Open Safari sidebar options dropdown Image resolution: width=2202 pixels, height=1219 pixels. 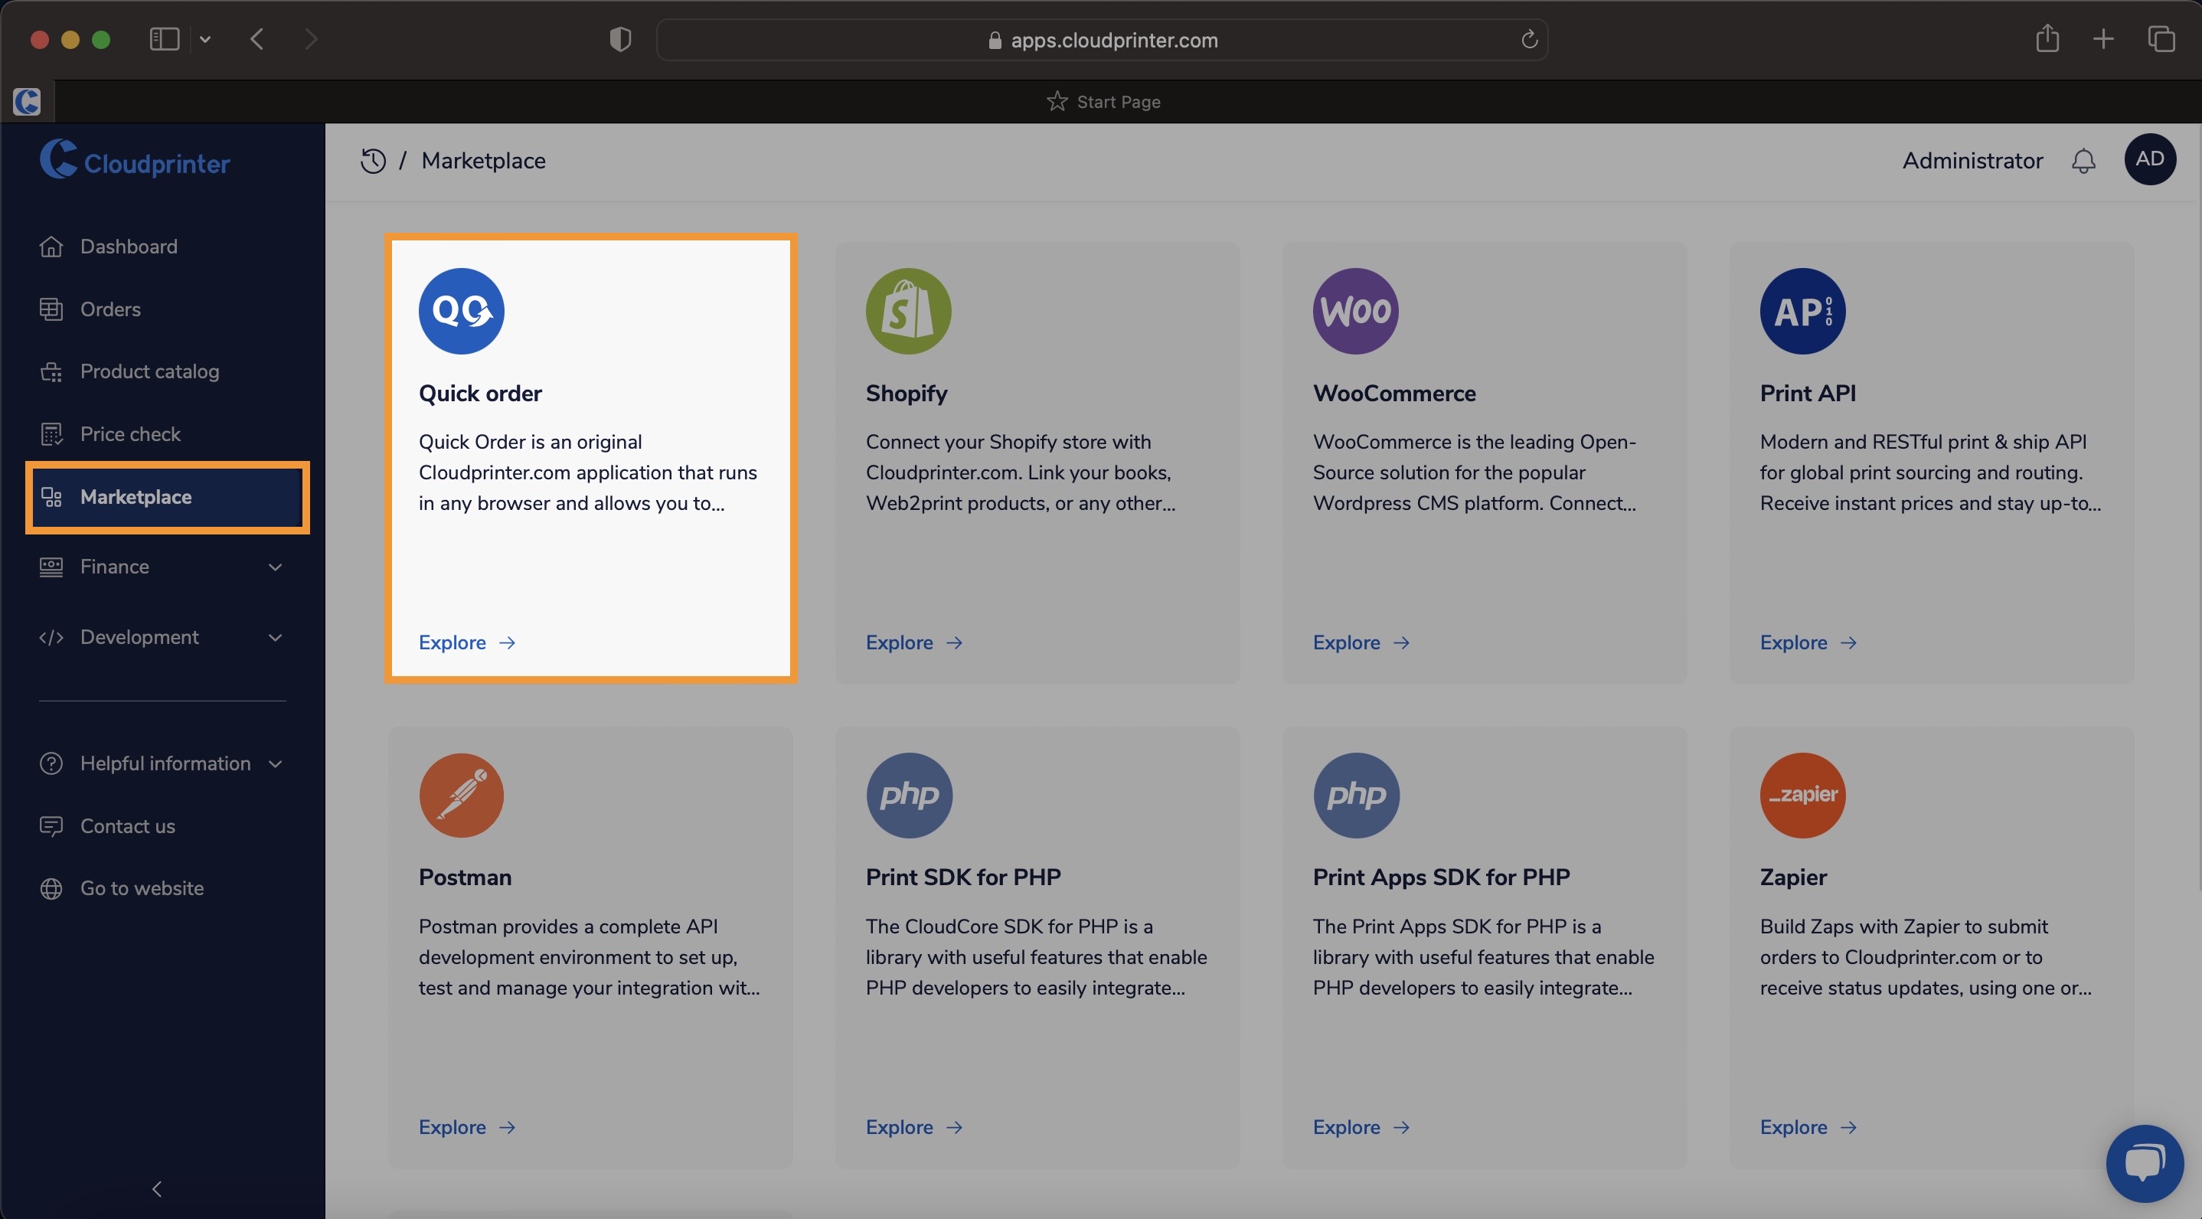(205, 39)
